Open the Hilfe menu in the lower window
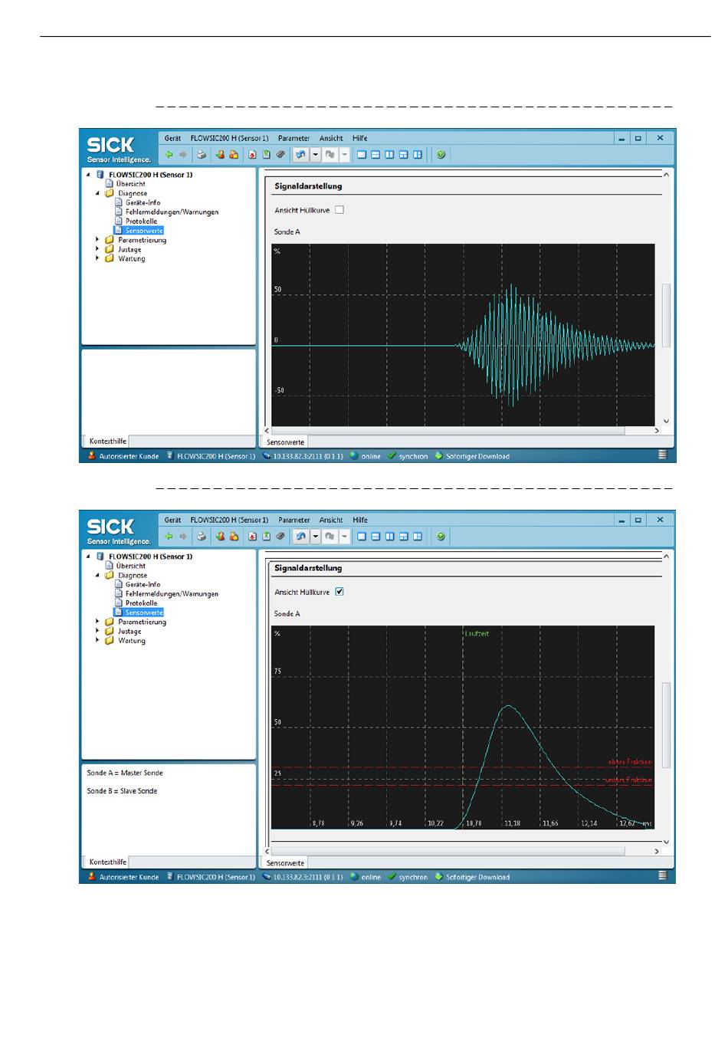The height and width of the screenshot is (1064, 728). 359,520
